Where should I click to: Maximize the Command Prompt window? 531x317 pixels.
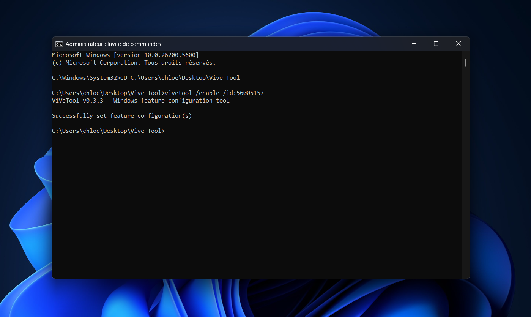pyautogui.click(x=436, y=44)
